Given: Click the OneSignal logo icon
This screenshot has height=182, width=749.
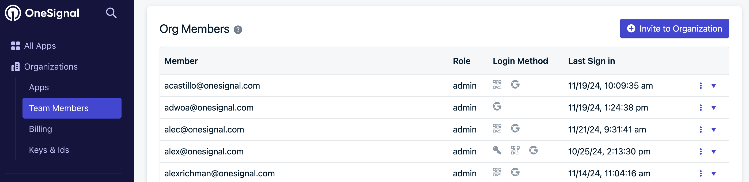Looking at the screenshot, I should click(x=13, y=13).
